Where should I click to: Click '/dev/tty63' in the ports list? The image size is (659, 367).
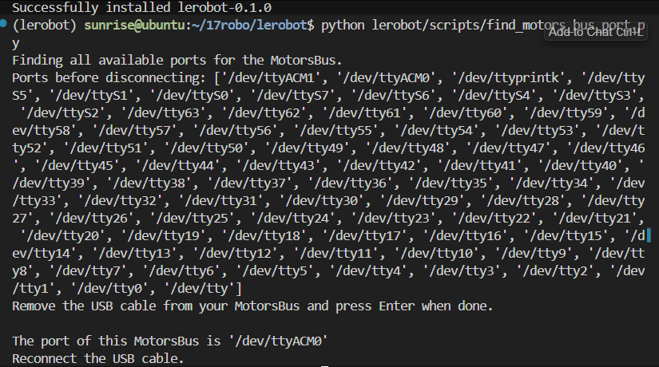166,113
